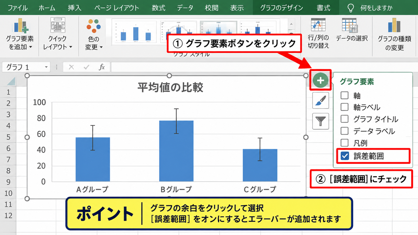Open the name box dropdown arrow
Screen dimensions: 418x235
(x=46, y=67)
